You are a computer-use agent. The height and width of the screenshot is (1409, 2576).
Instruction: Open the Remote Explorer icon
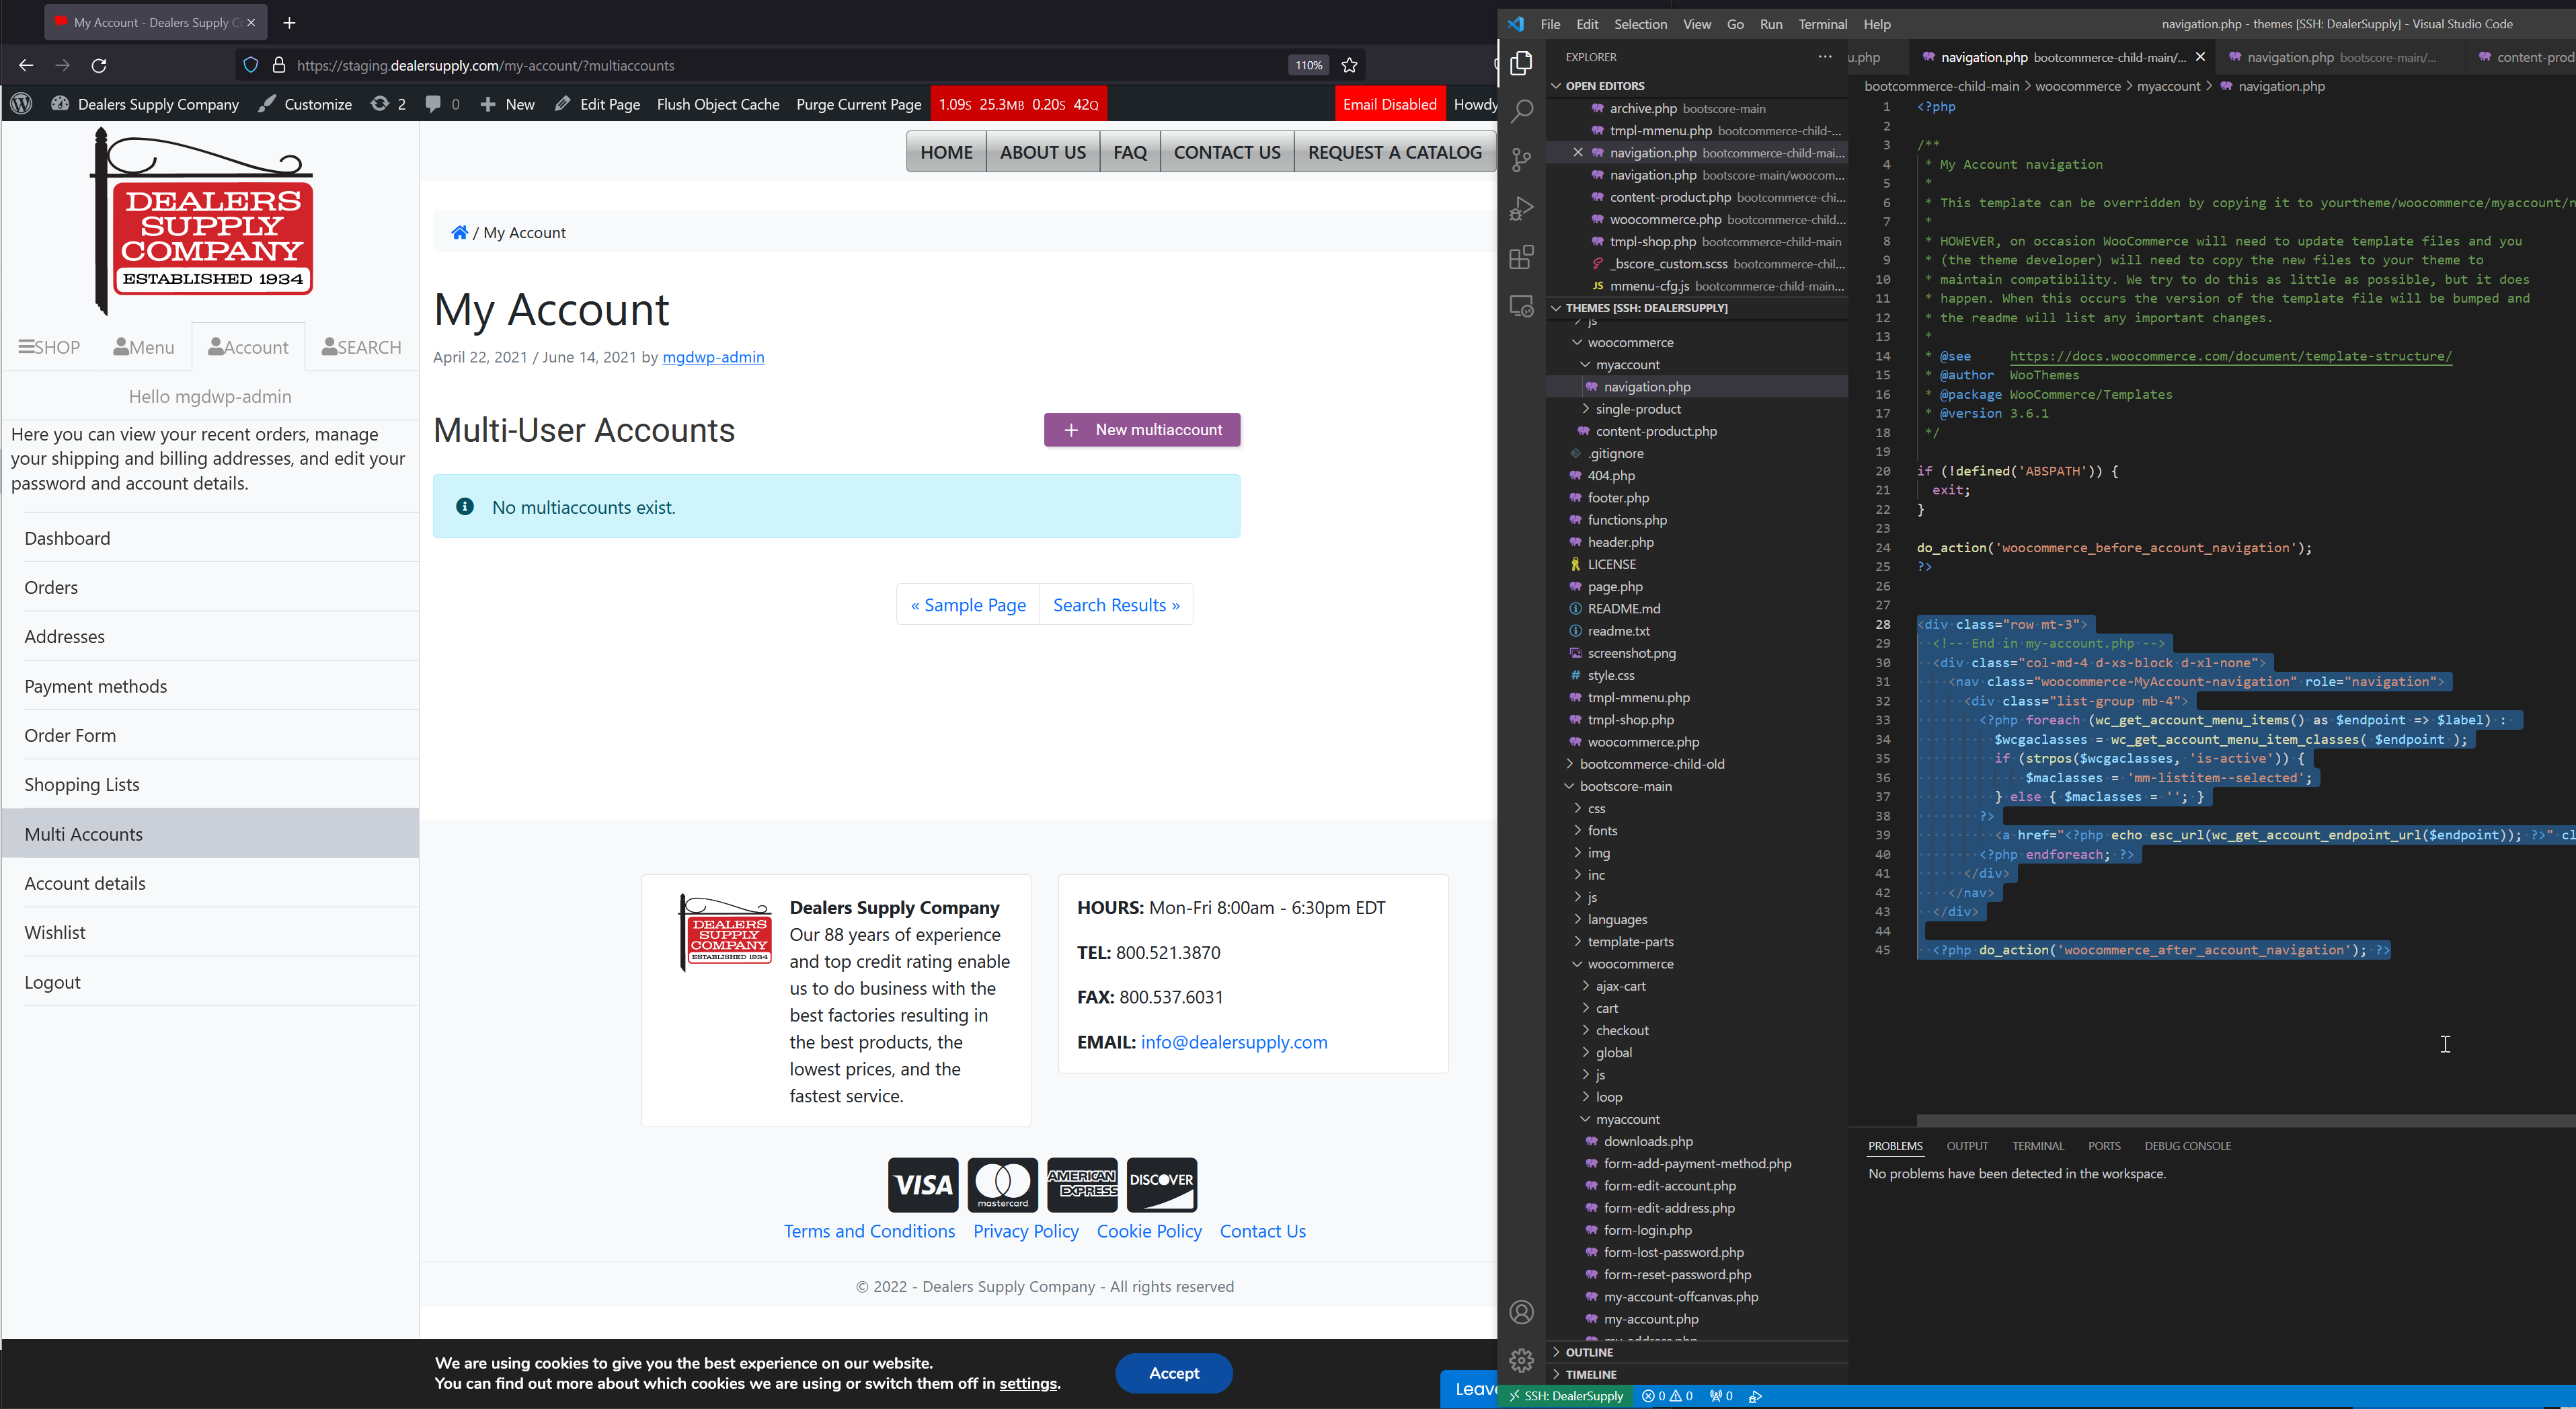pyautogui.click(x=1521, y=306)
